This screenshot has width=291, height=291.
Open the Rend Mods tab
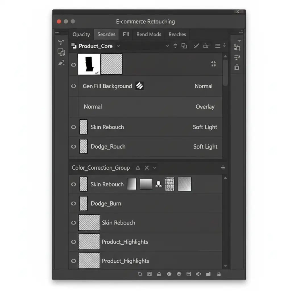point(149,34)
